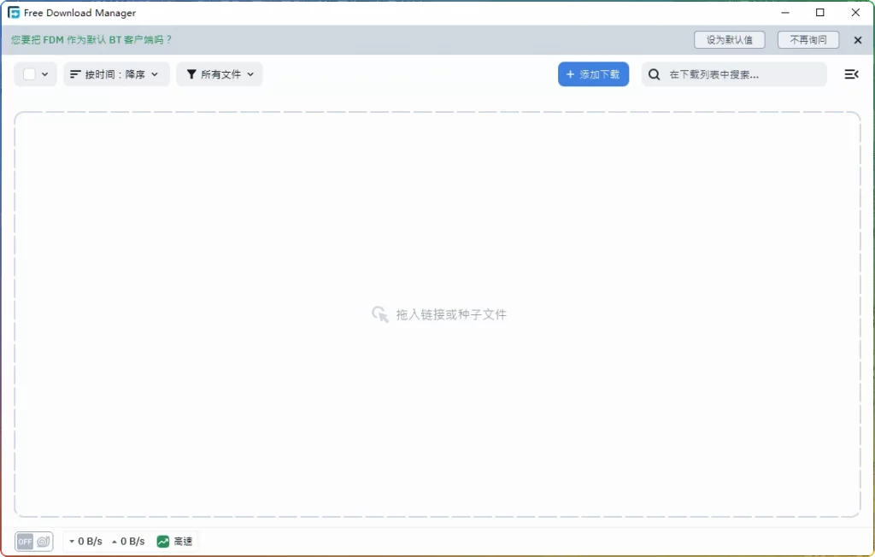Click 设为默认值 in the notification bar

tap(728, 39)
